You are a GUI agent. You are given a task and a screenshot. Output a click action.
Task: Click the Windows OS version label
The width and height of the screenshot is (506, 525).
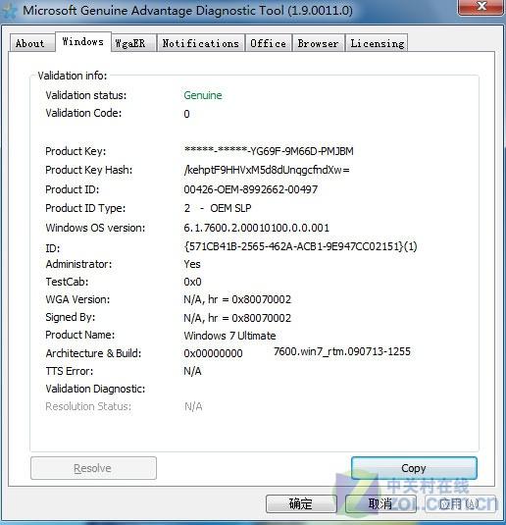point(95,228)
